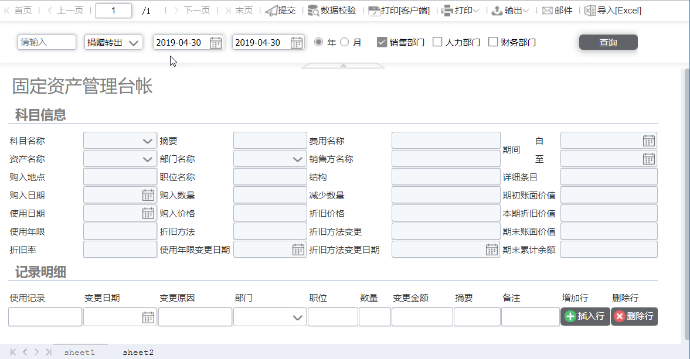Viewport: 690px width, 359px height.
Task: Open calendar for 变更日期 in record row
Action: pyautogui.click(x=148, y=317)
